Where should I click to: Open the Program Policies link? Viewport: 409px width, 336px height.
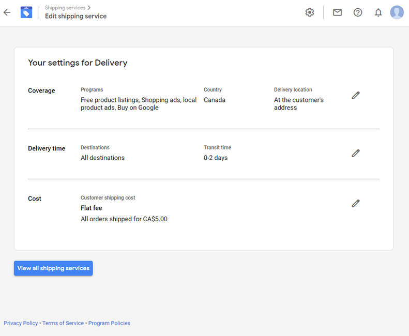[x=109, y=323]
